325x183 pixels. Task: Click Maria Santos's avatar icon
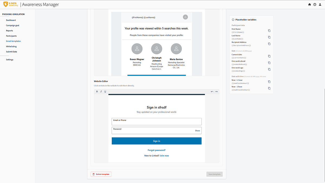176,49
